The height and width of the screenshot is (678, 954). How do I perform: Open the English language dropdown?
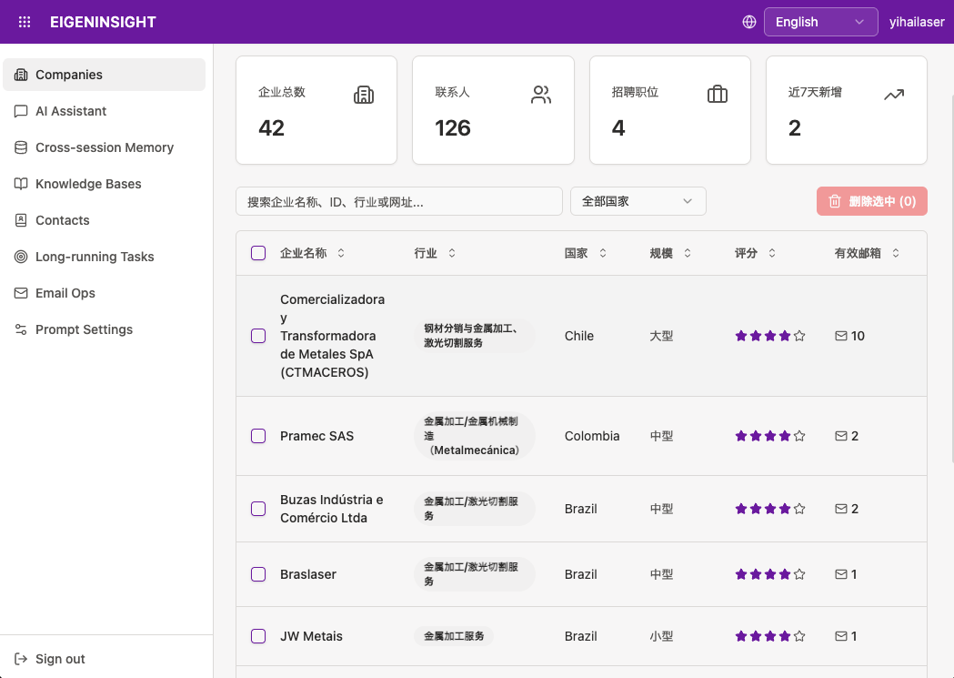(x=820, y=22)
